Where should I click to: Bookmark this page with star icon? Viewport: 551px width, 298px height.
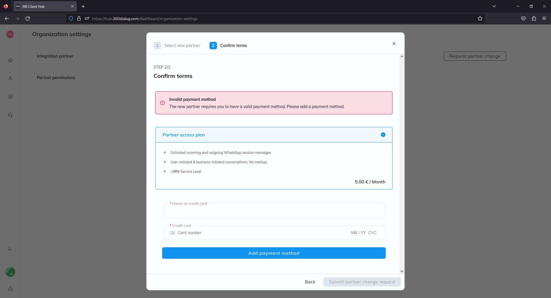click(x=480, y=19)
